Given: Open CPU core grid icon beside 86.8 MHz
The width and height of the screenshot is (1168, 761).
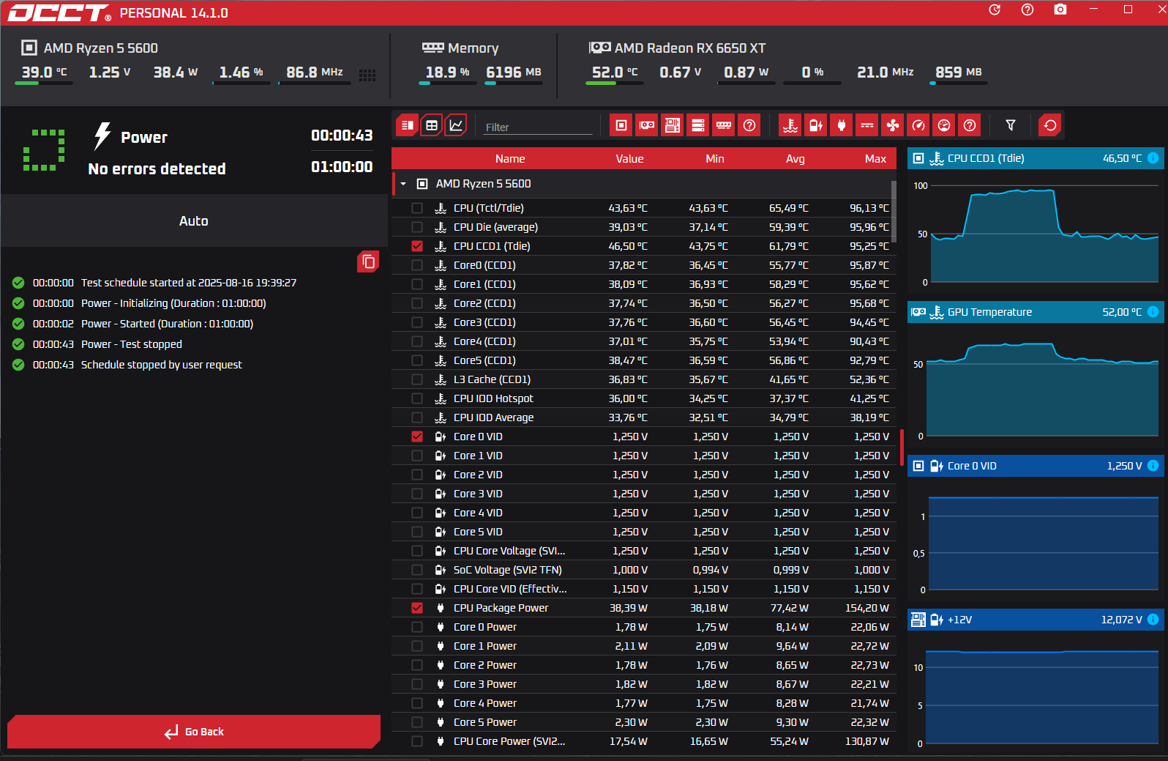Looking at the screenshot, I should (367, 75).
